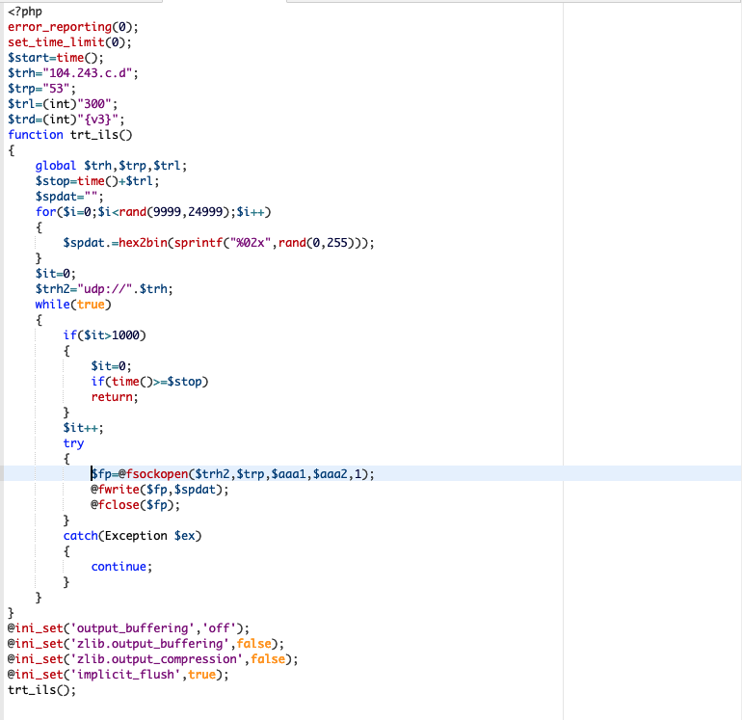Click the set_time_limit(0); line
This screenshot has width=742, height=720.
point(69,42)
